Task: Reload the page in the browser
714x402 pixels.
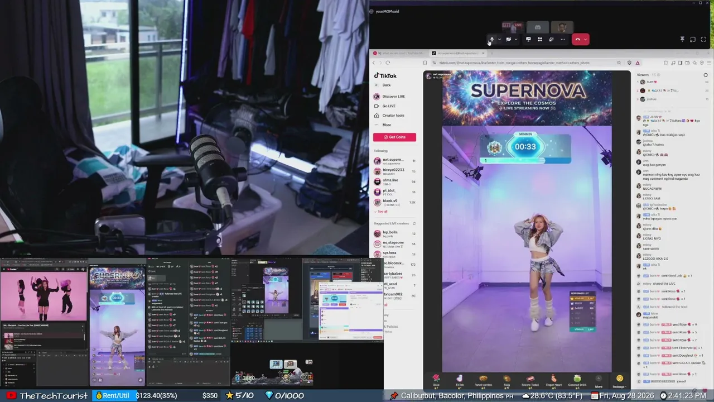Action: click(x=388, y=63)
